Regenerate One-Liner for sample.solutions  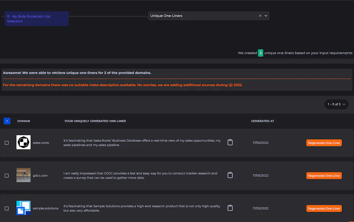point(324,209)
